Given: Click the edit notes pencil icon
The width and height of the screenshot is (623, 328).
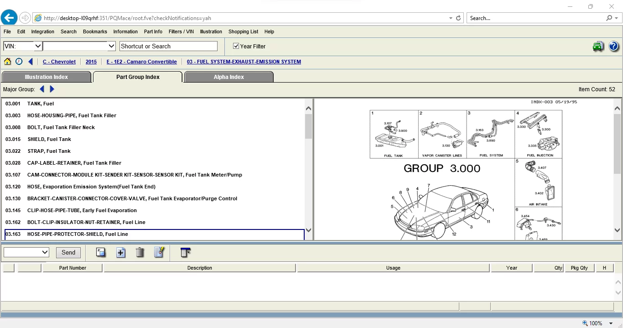Looking at the screenshot, I should click(159, 252).
